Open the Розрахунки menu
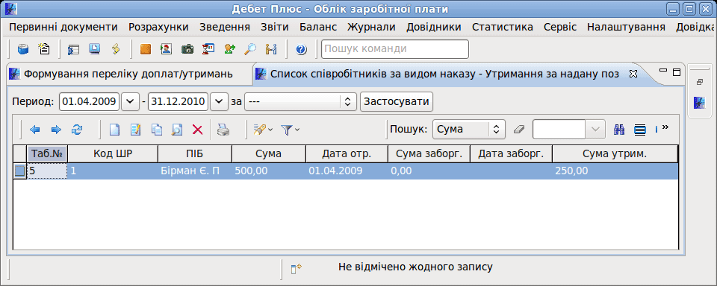717x286 pixels. pyautogui.click(x=158, y=27)
